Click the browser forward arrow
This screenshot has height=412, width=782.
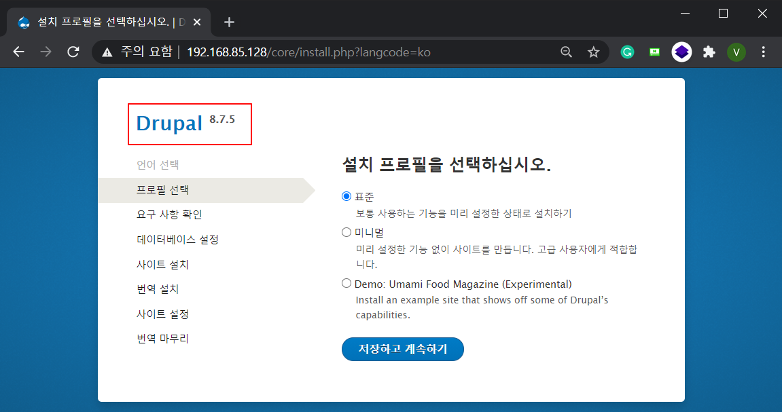46,52
